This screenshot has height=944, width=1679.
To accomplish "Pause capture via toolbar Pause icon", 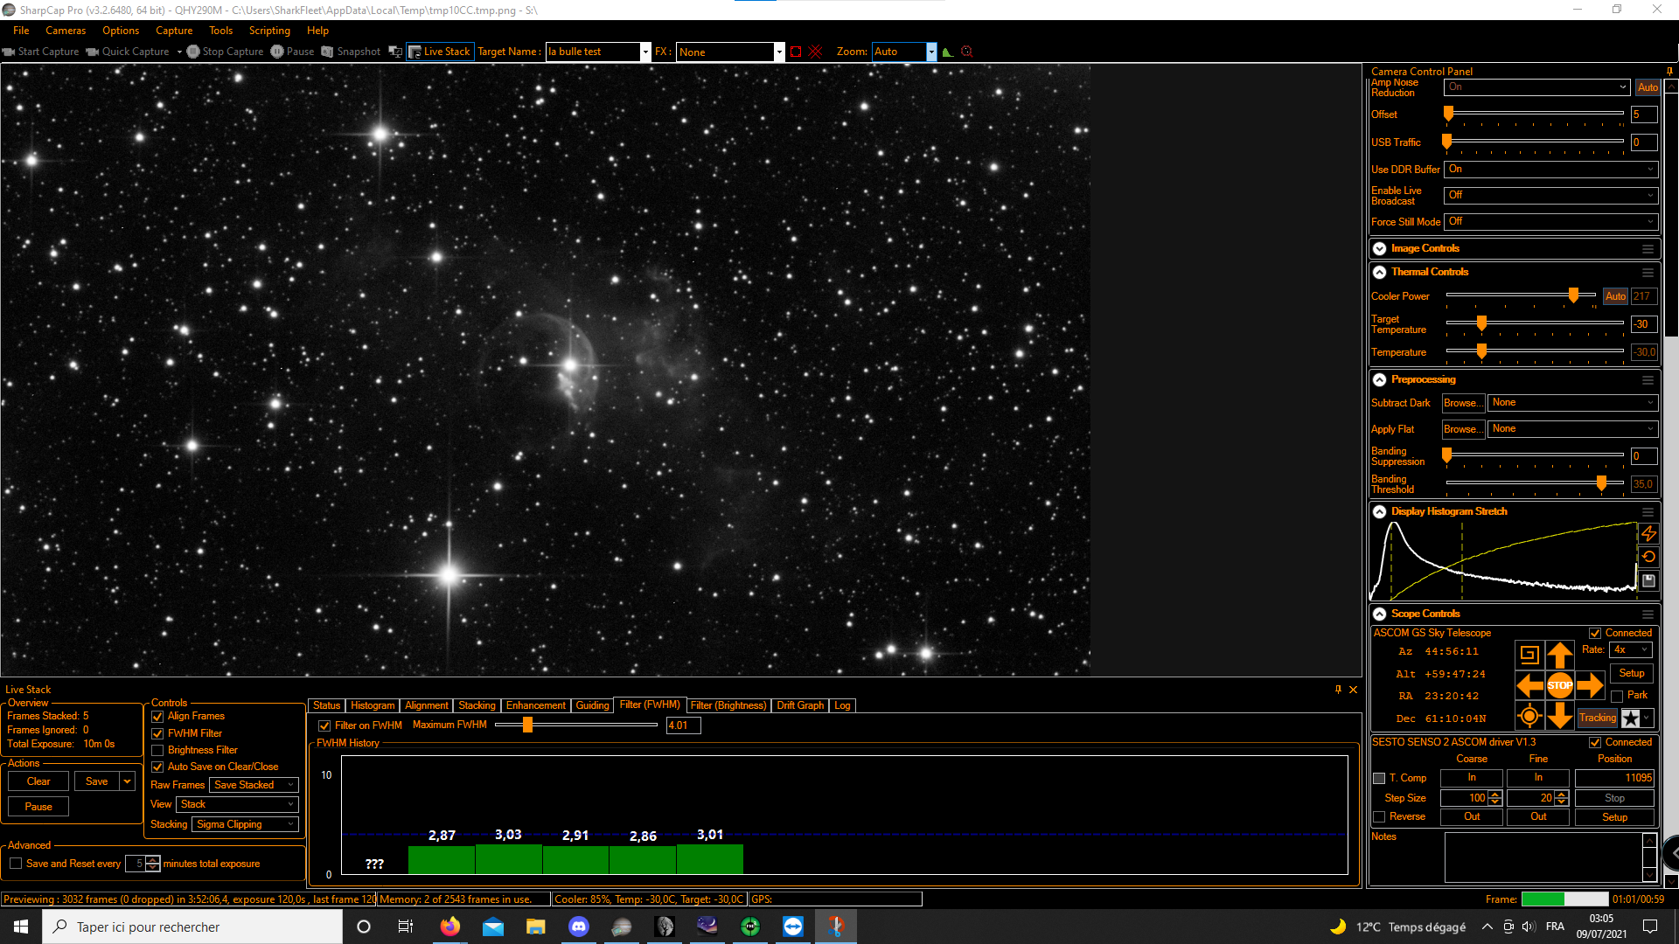I will pyautogui.click(x=277, y=52).
